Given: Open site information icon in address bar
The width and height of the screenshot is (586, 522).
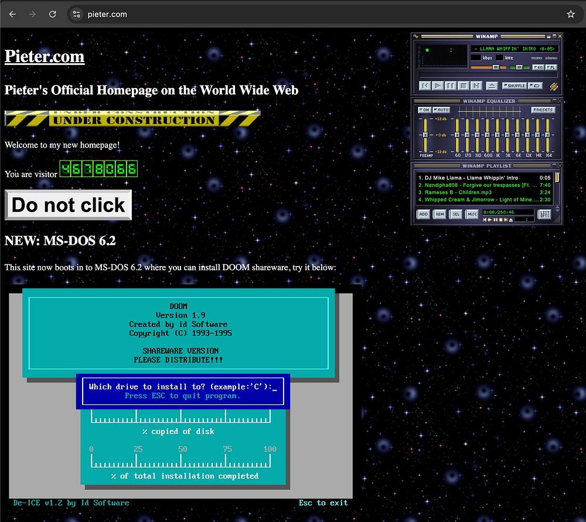Looking at the screenshot, I should pos(77,14).
